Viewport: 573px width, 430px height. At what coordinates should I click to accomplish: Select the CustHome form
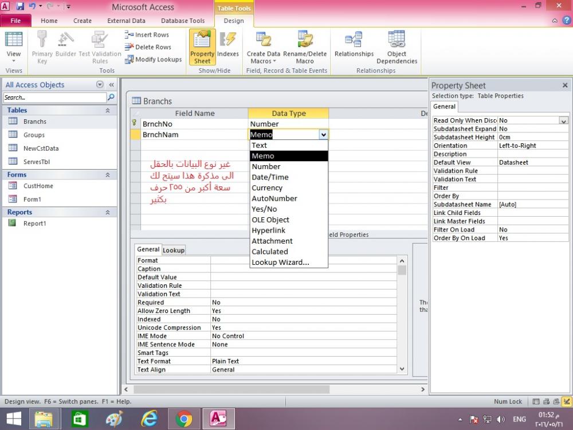tap(60, 186)
